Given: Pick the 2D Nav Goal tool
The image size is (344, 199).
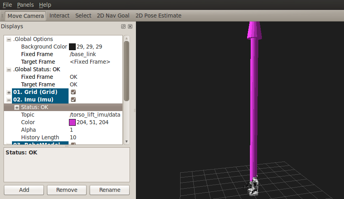Looking at the screenshot, I should pyautogui.click(x=113, y=16).
